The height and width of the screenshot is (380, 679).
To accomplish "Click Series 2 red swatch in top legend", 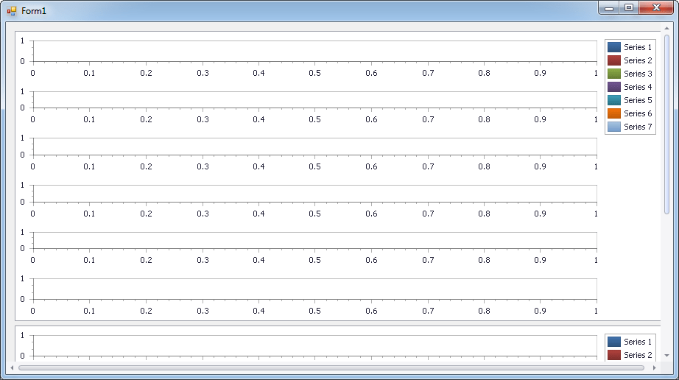I will click(x=614, y=60).
